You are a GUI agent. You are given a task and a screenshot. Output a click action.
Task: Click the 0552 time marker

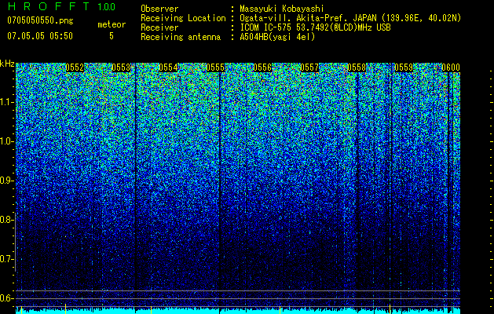75,68
